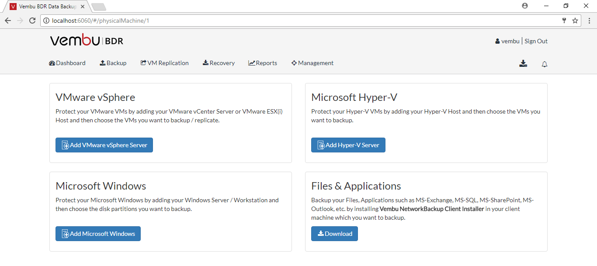Click the Microsoft Windows heading
This screenshot has height=266, width=597.
tap(101, 186)
